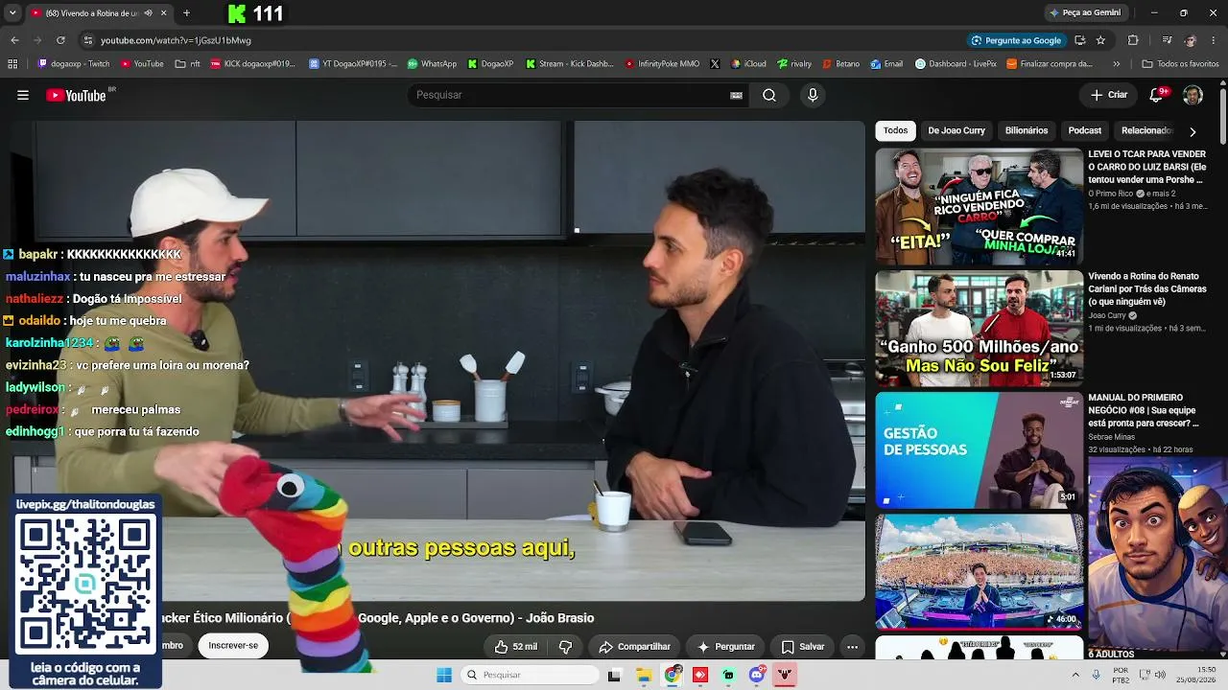The height and width of the screenshot is (690, 1228).
Task: Open the 'WhatsApp' bookmark
Action: [432, 64]
